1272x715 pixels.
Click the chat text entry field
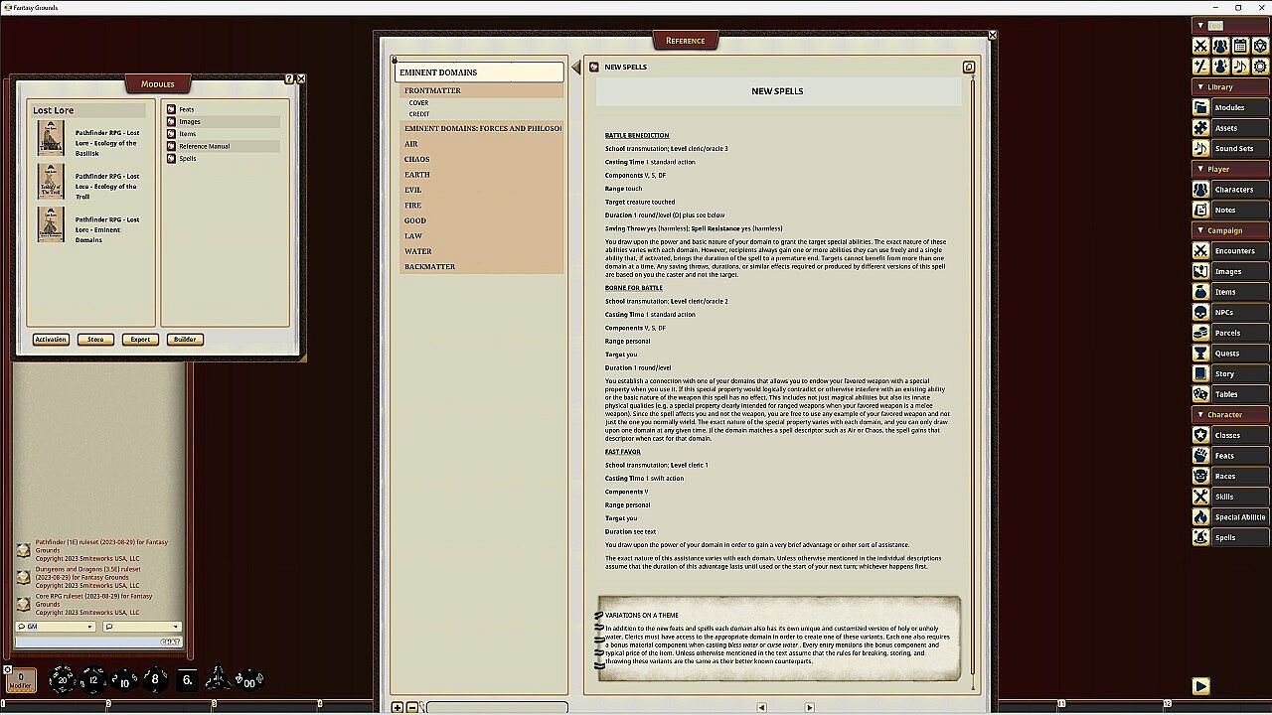pos(87,642)
